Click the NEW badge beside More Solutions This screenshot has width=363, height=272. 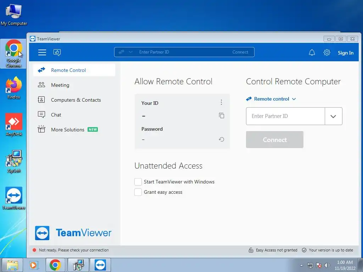pos(93,130)
